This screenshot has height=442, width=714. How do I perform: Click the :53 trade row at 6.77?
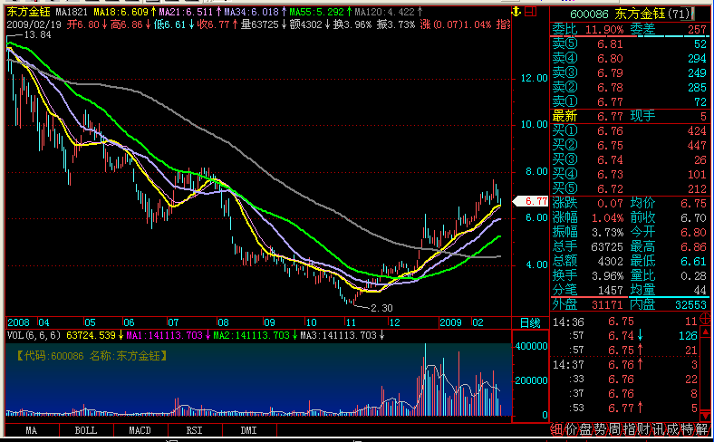click(x=625, y=408)
